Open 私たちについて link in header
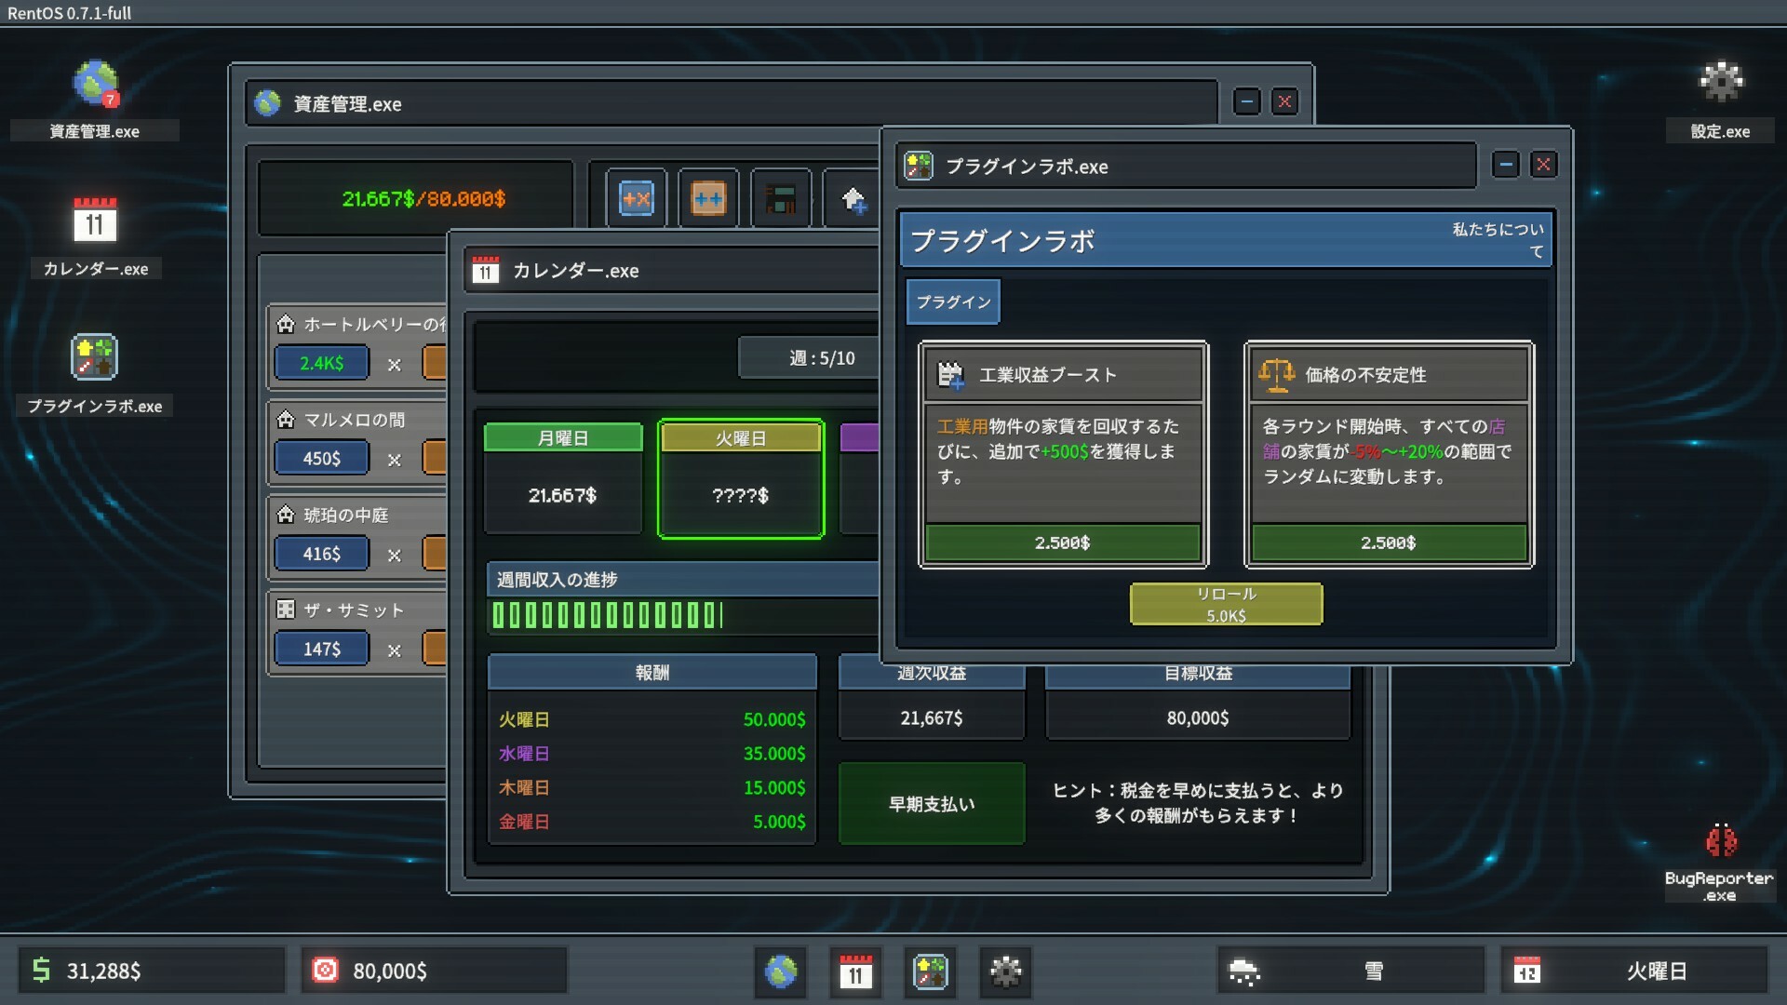The height and width of the screenshot is (1005, 1787). click(x=1498, y=239)
